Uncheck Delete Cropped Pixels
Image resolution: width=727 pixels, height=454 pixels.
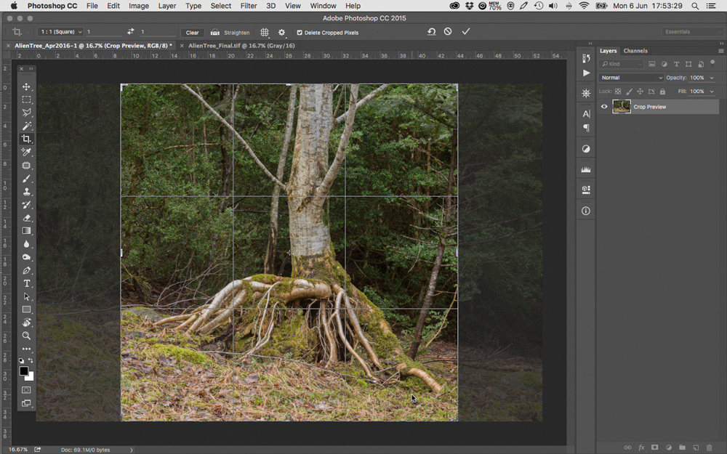(300, 33)
